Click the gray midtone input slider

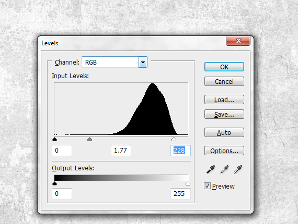click(x=89, y=140)
